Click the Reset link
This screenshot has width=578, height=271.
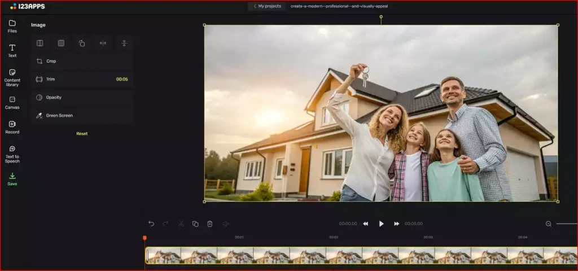click(x=82, y=133)
